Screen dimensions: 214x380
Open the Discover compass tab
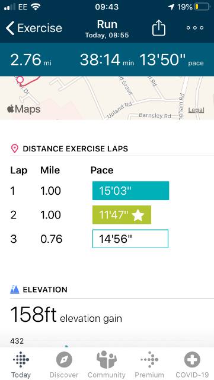coord(64,365)
